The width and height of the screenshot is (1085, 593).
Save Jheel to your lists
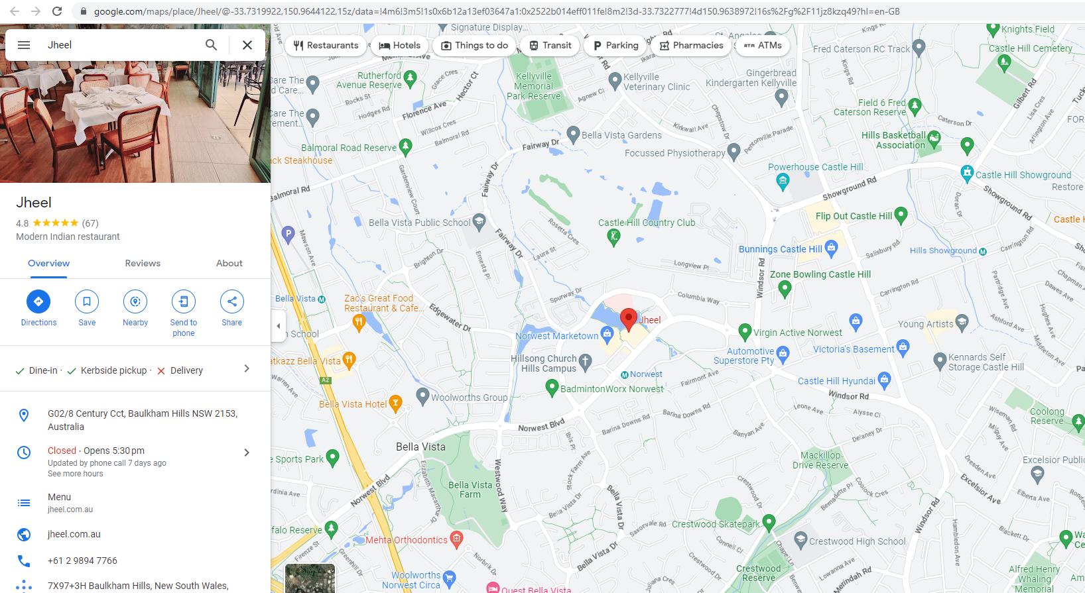[x=87, y=309]
